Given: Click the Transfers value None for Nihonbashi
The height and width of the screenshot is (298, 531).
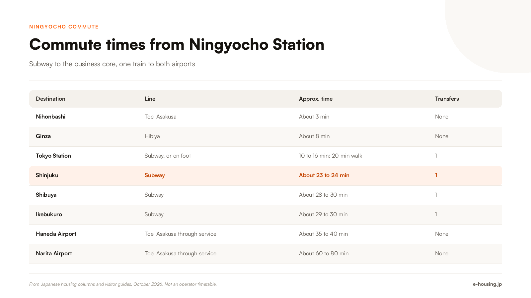Looking at the screenshot, I should (x=442, y=117).
